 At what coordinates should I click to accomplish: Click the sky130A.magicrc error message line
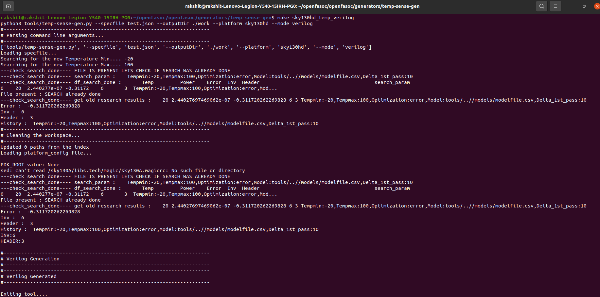tap(123, 171)
